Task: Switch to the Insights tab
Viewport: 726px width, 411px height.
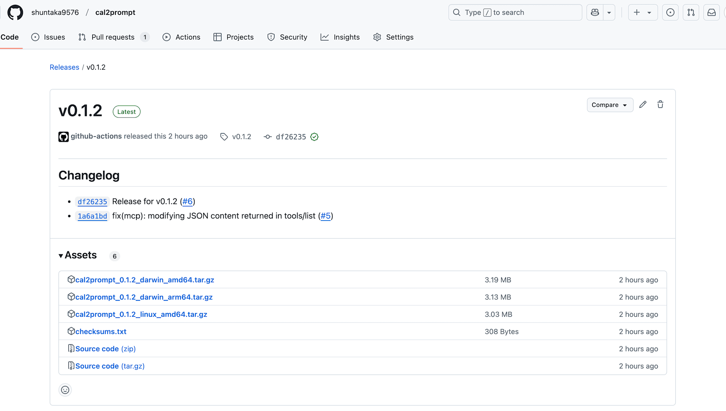Action: coord(340,37)
